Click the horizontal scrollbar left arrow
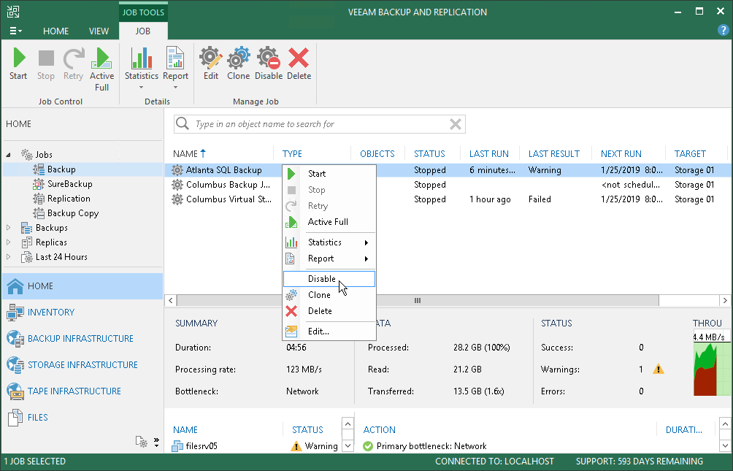The image size is (733, 471). (171, 300)
